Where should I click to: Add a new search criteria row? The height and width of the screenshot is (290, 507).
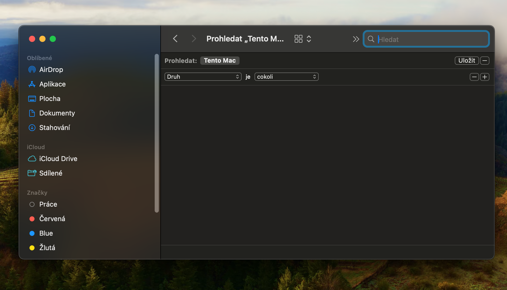click(484, 77)
